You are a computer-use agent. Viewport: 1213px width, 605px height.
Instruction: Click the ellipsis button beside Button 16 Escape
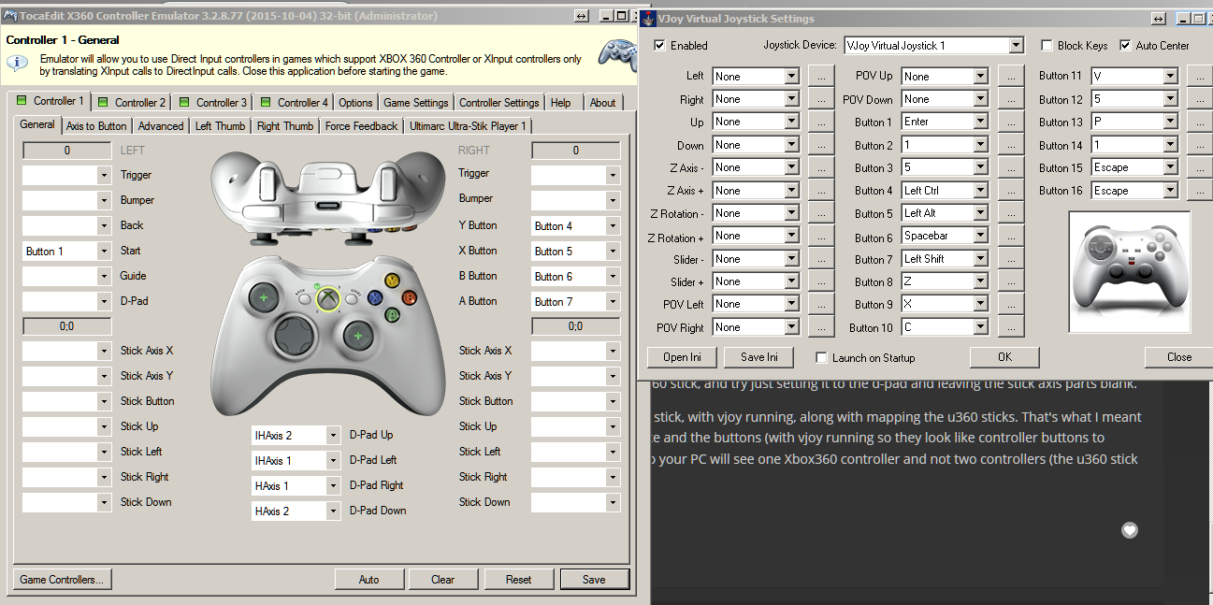coord(1200,190)
